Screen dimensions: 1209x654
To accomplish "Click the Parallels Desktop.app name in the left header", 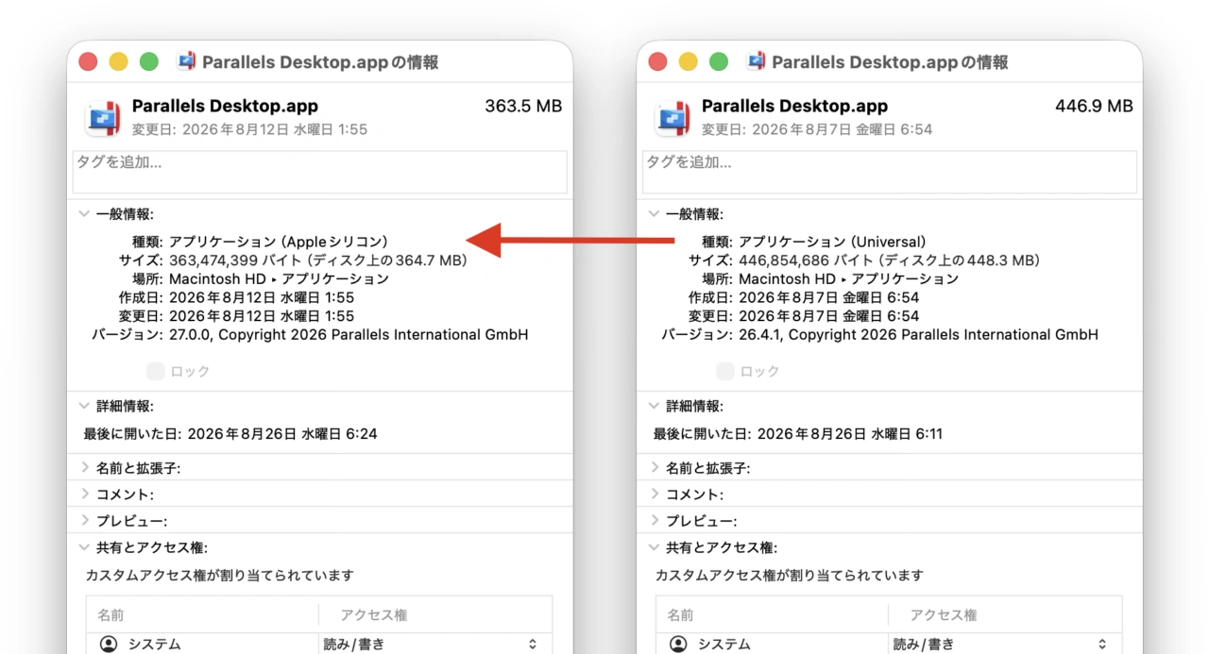I will [225, 106].
